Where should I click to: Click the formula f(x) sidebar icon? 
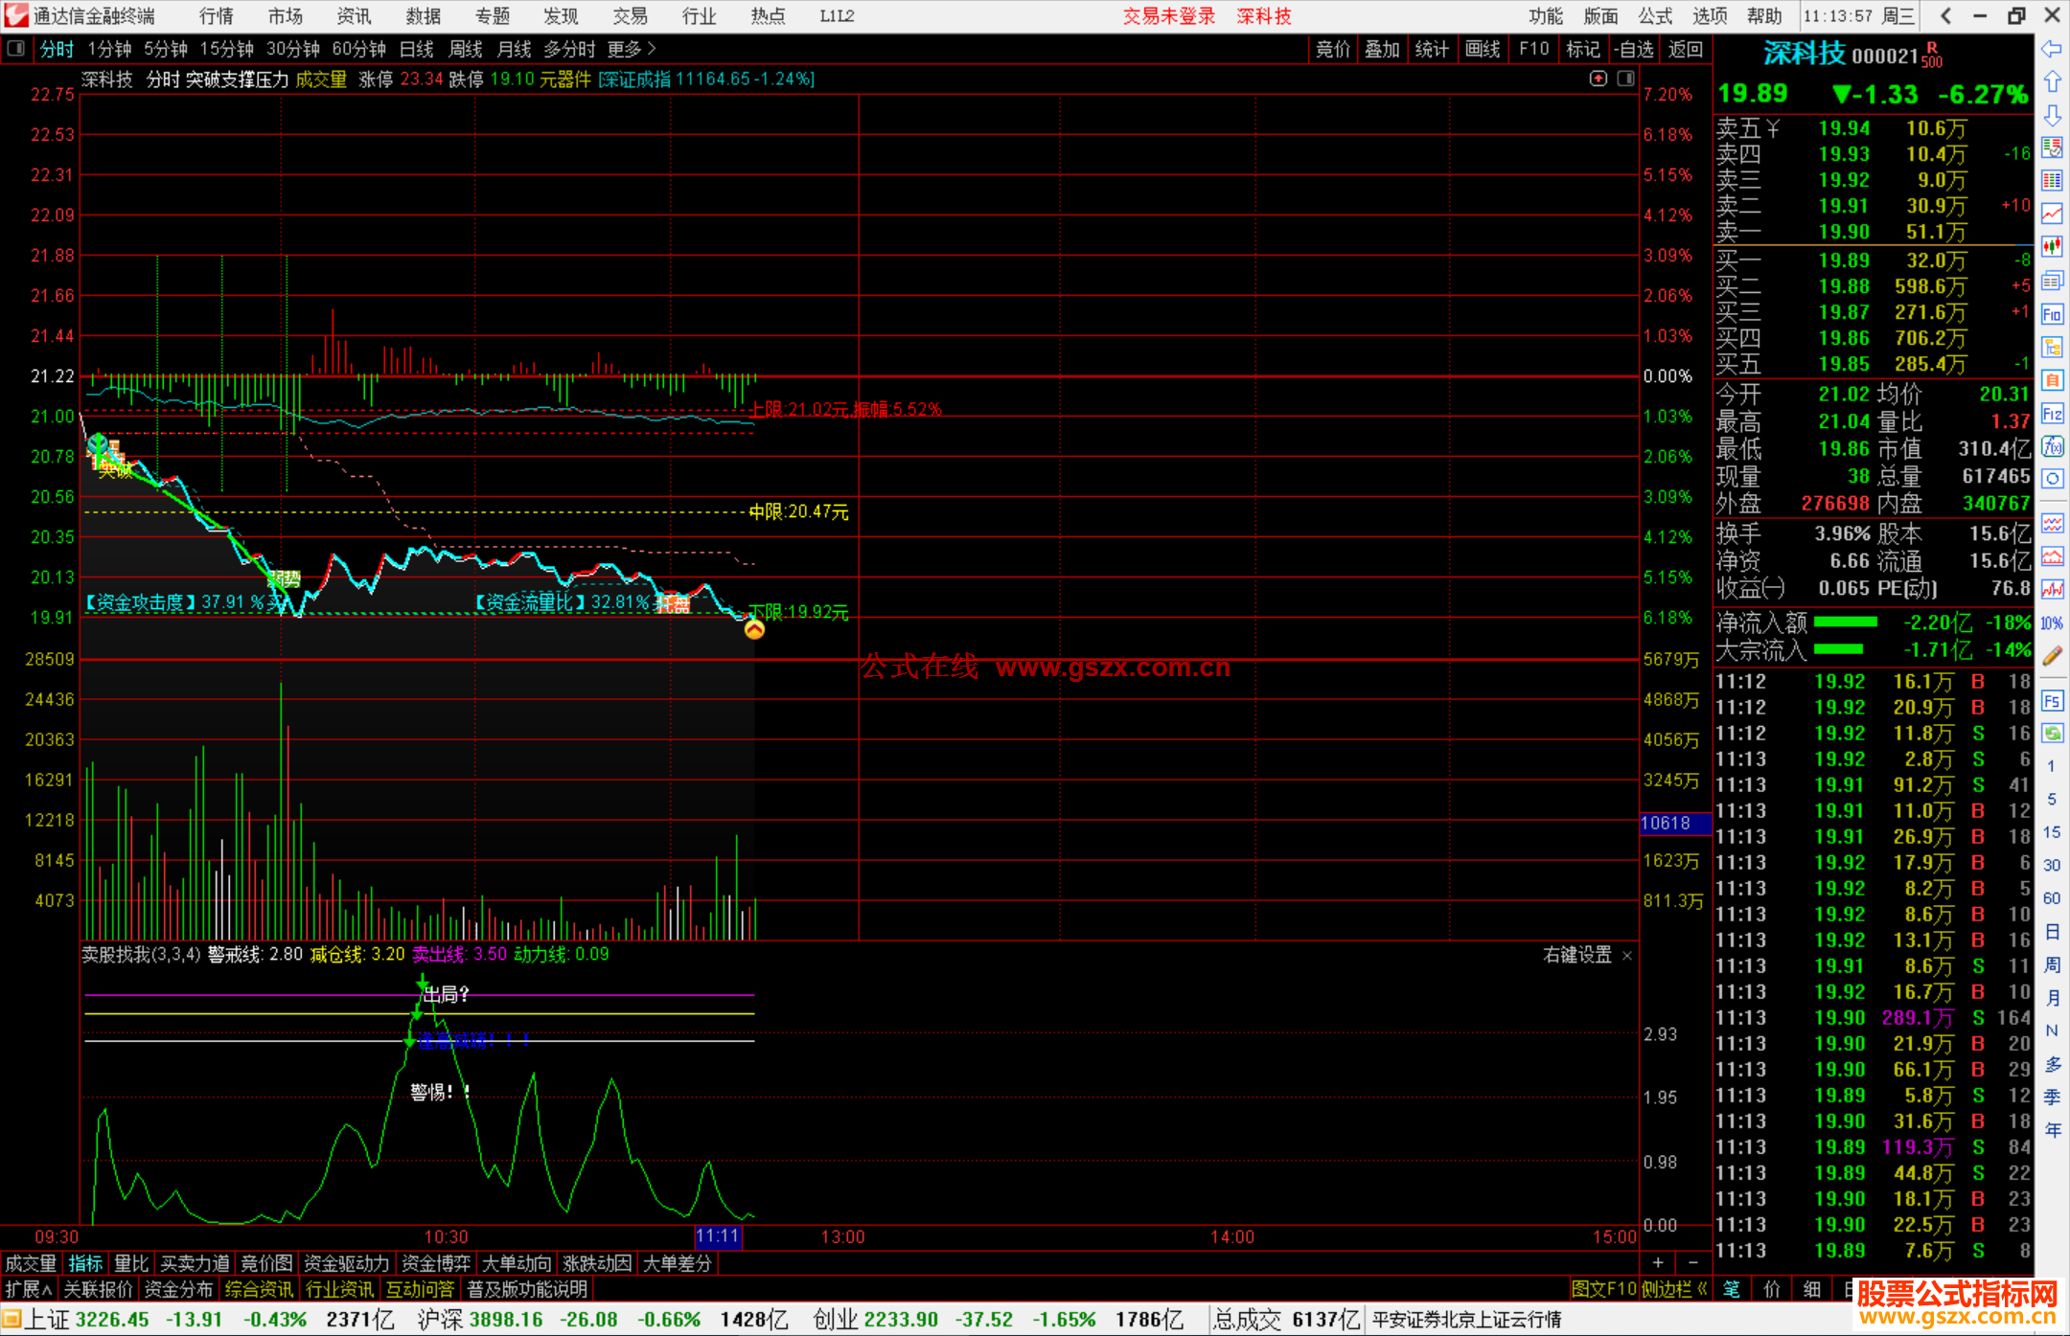pyautogui.click(x=2052, y=446)
